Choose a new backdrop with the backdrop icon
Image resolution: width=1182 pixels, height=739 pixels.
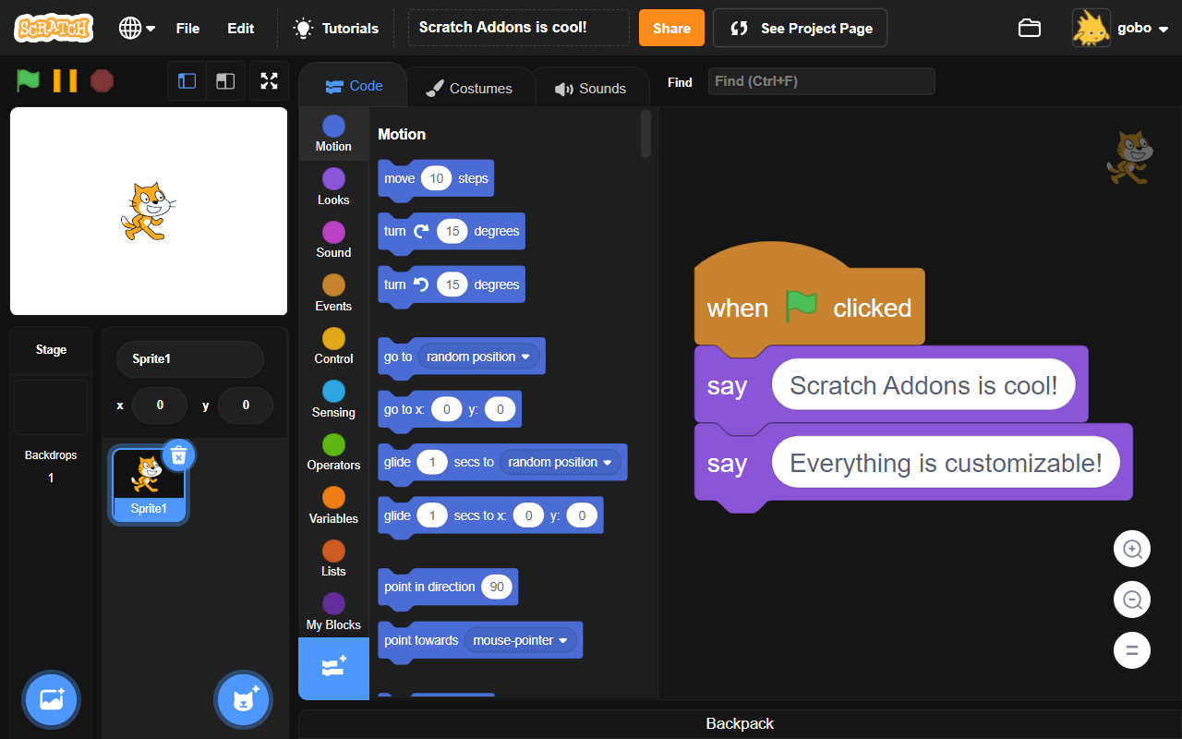51,699
